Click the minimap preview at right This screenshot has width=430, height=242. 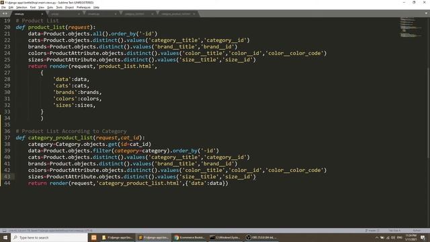coord(411,28)
